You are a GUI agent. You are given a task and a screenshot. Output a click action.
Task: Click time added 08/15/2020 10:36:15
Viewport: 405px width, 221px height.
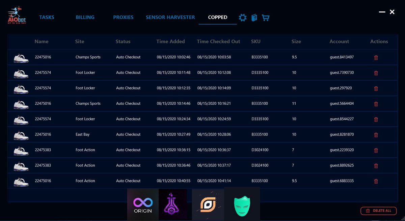coord(173,150)
